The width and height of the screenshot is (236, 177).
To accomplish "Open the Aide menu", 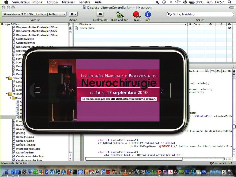I will click(98, 2).
